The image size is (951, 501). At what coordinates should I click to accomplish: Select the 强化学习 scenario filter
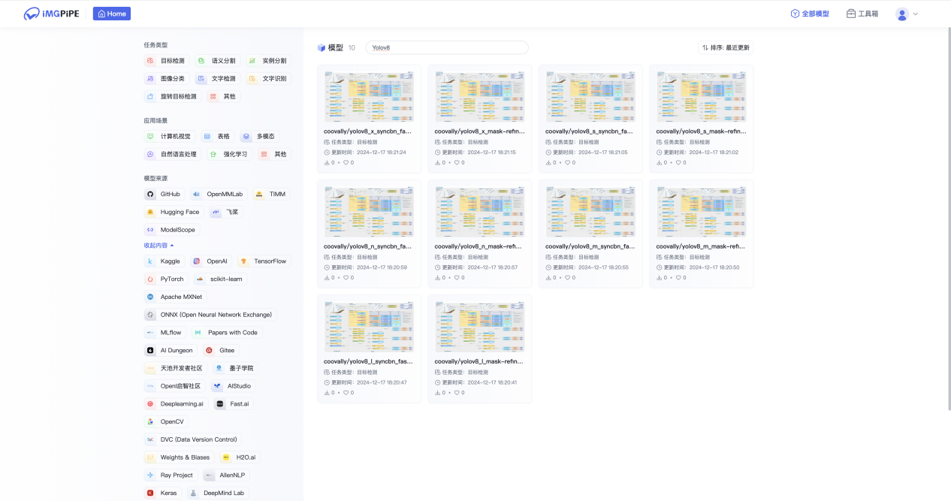(x=228, y=154)
